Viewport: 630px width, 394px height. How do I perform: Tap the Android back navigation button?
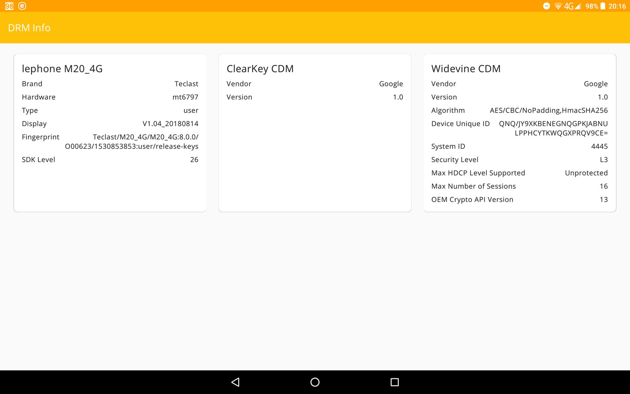point(236,382)
